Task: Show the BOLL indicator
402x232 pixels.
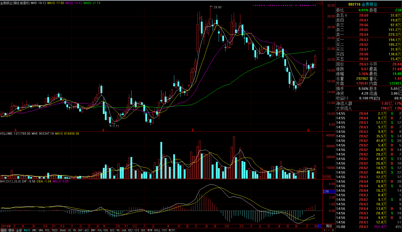Action: tap(157, 230)
